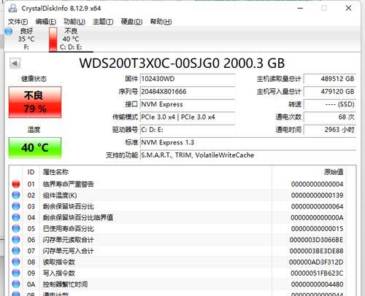Viewport: 365px width, 296px height.
Task: Open the 帮助(H) menu
Action: pos(161,22)
